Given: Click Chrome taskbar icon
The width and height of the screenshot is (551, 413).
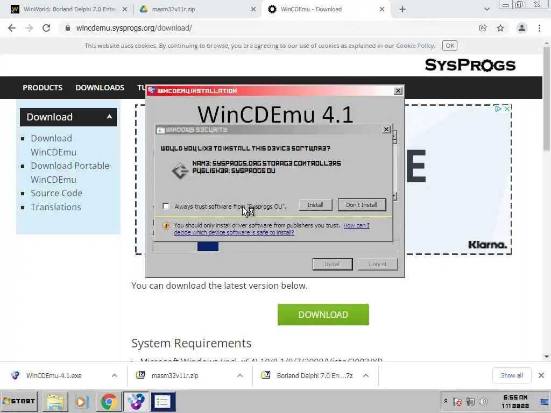Looking at the screenshot, I should coord(109,401).
